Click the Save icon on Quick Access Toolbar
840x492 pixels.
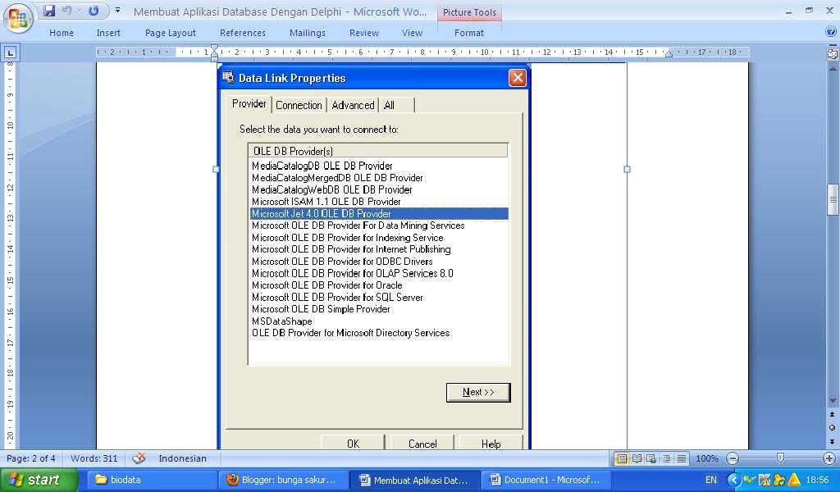[49, 10]
